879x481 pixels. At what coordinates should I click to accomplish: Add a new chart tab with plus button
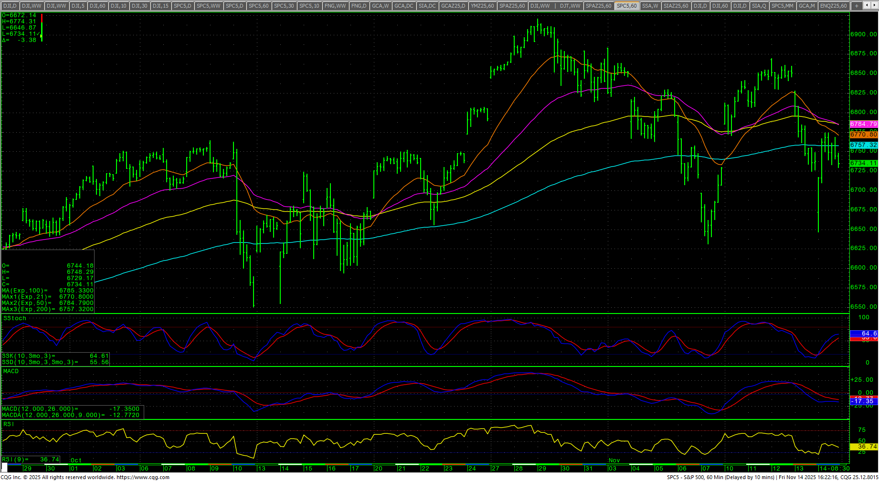point(857,6)
